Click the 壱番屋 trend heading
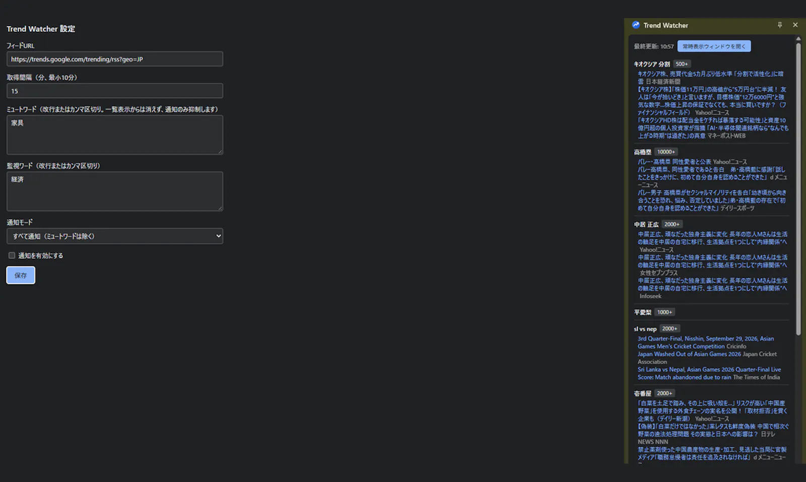 pos(642,393)
